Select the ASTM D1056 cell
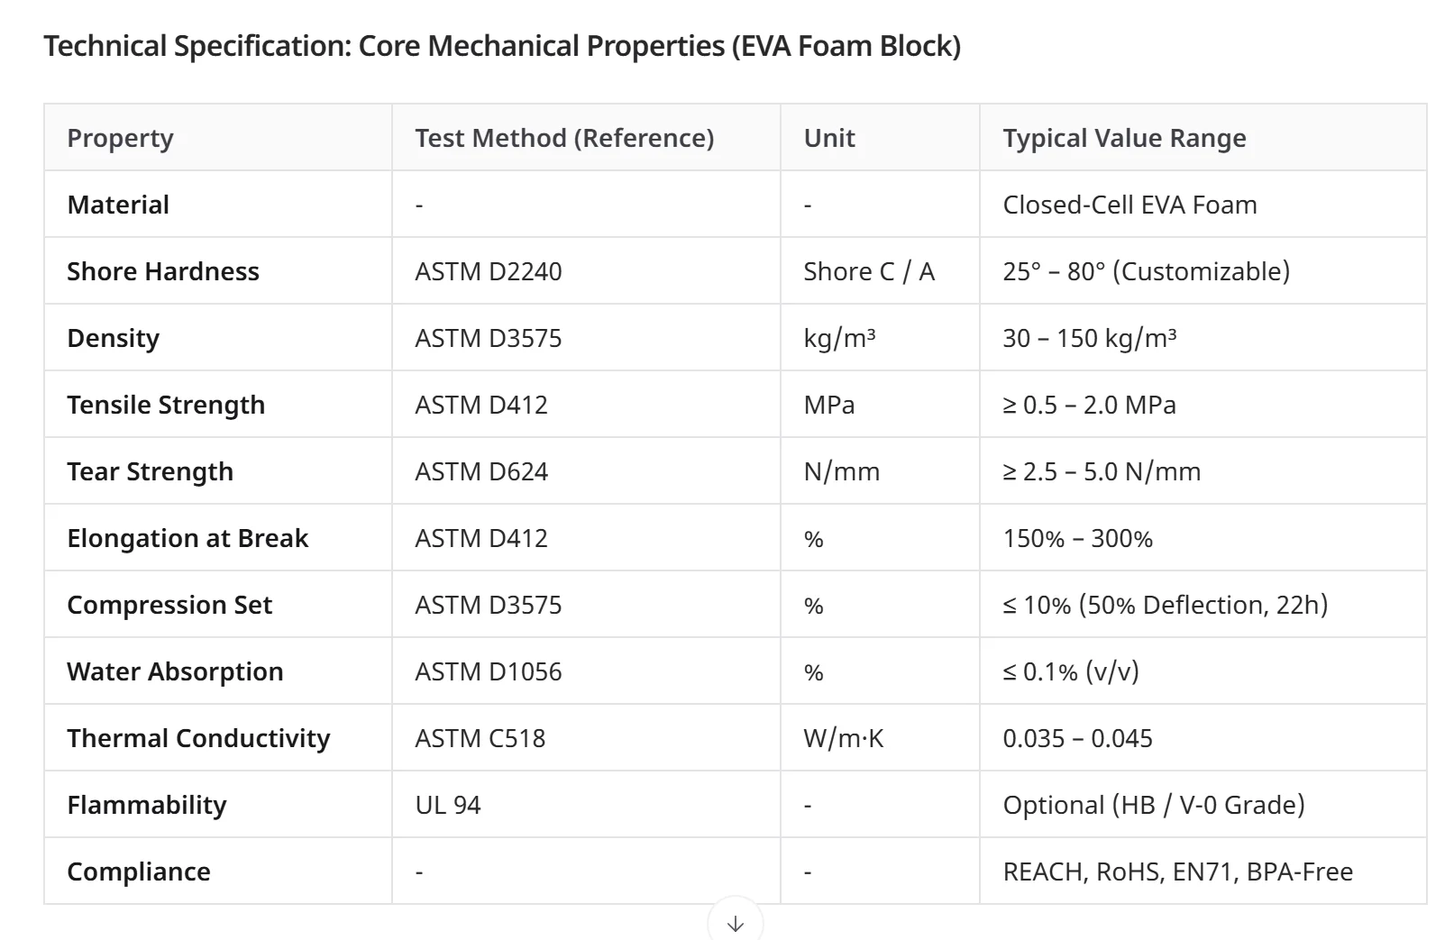 pyautogui.click(x=489, y=671)
